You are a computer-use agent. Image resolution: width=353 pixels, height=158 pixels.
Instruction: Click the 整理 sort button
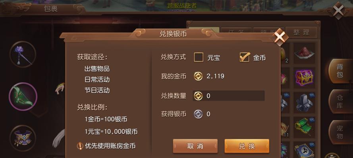[301, 33]
